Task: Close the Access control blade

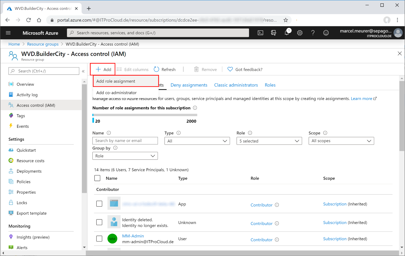Action: pos(400,54)
